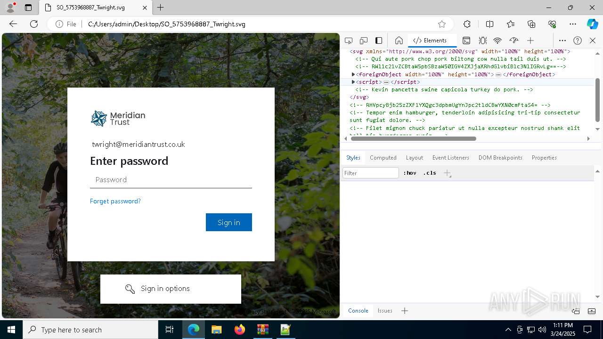The width and height of the screenshot is (603, 339).
Task: Close the SO_5753968887_Twright.svg tab
Action: click(145, 8)
